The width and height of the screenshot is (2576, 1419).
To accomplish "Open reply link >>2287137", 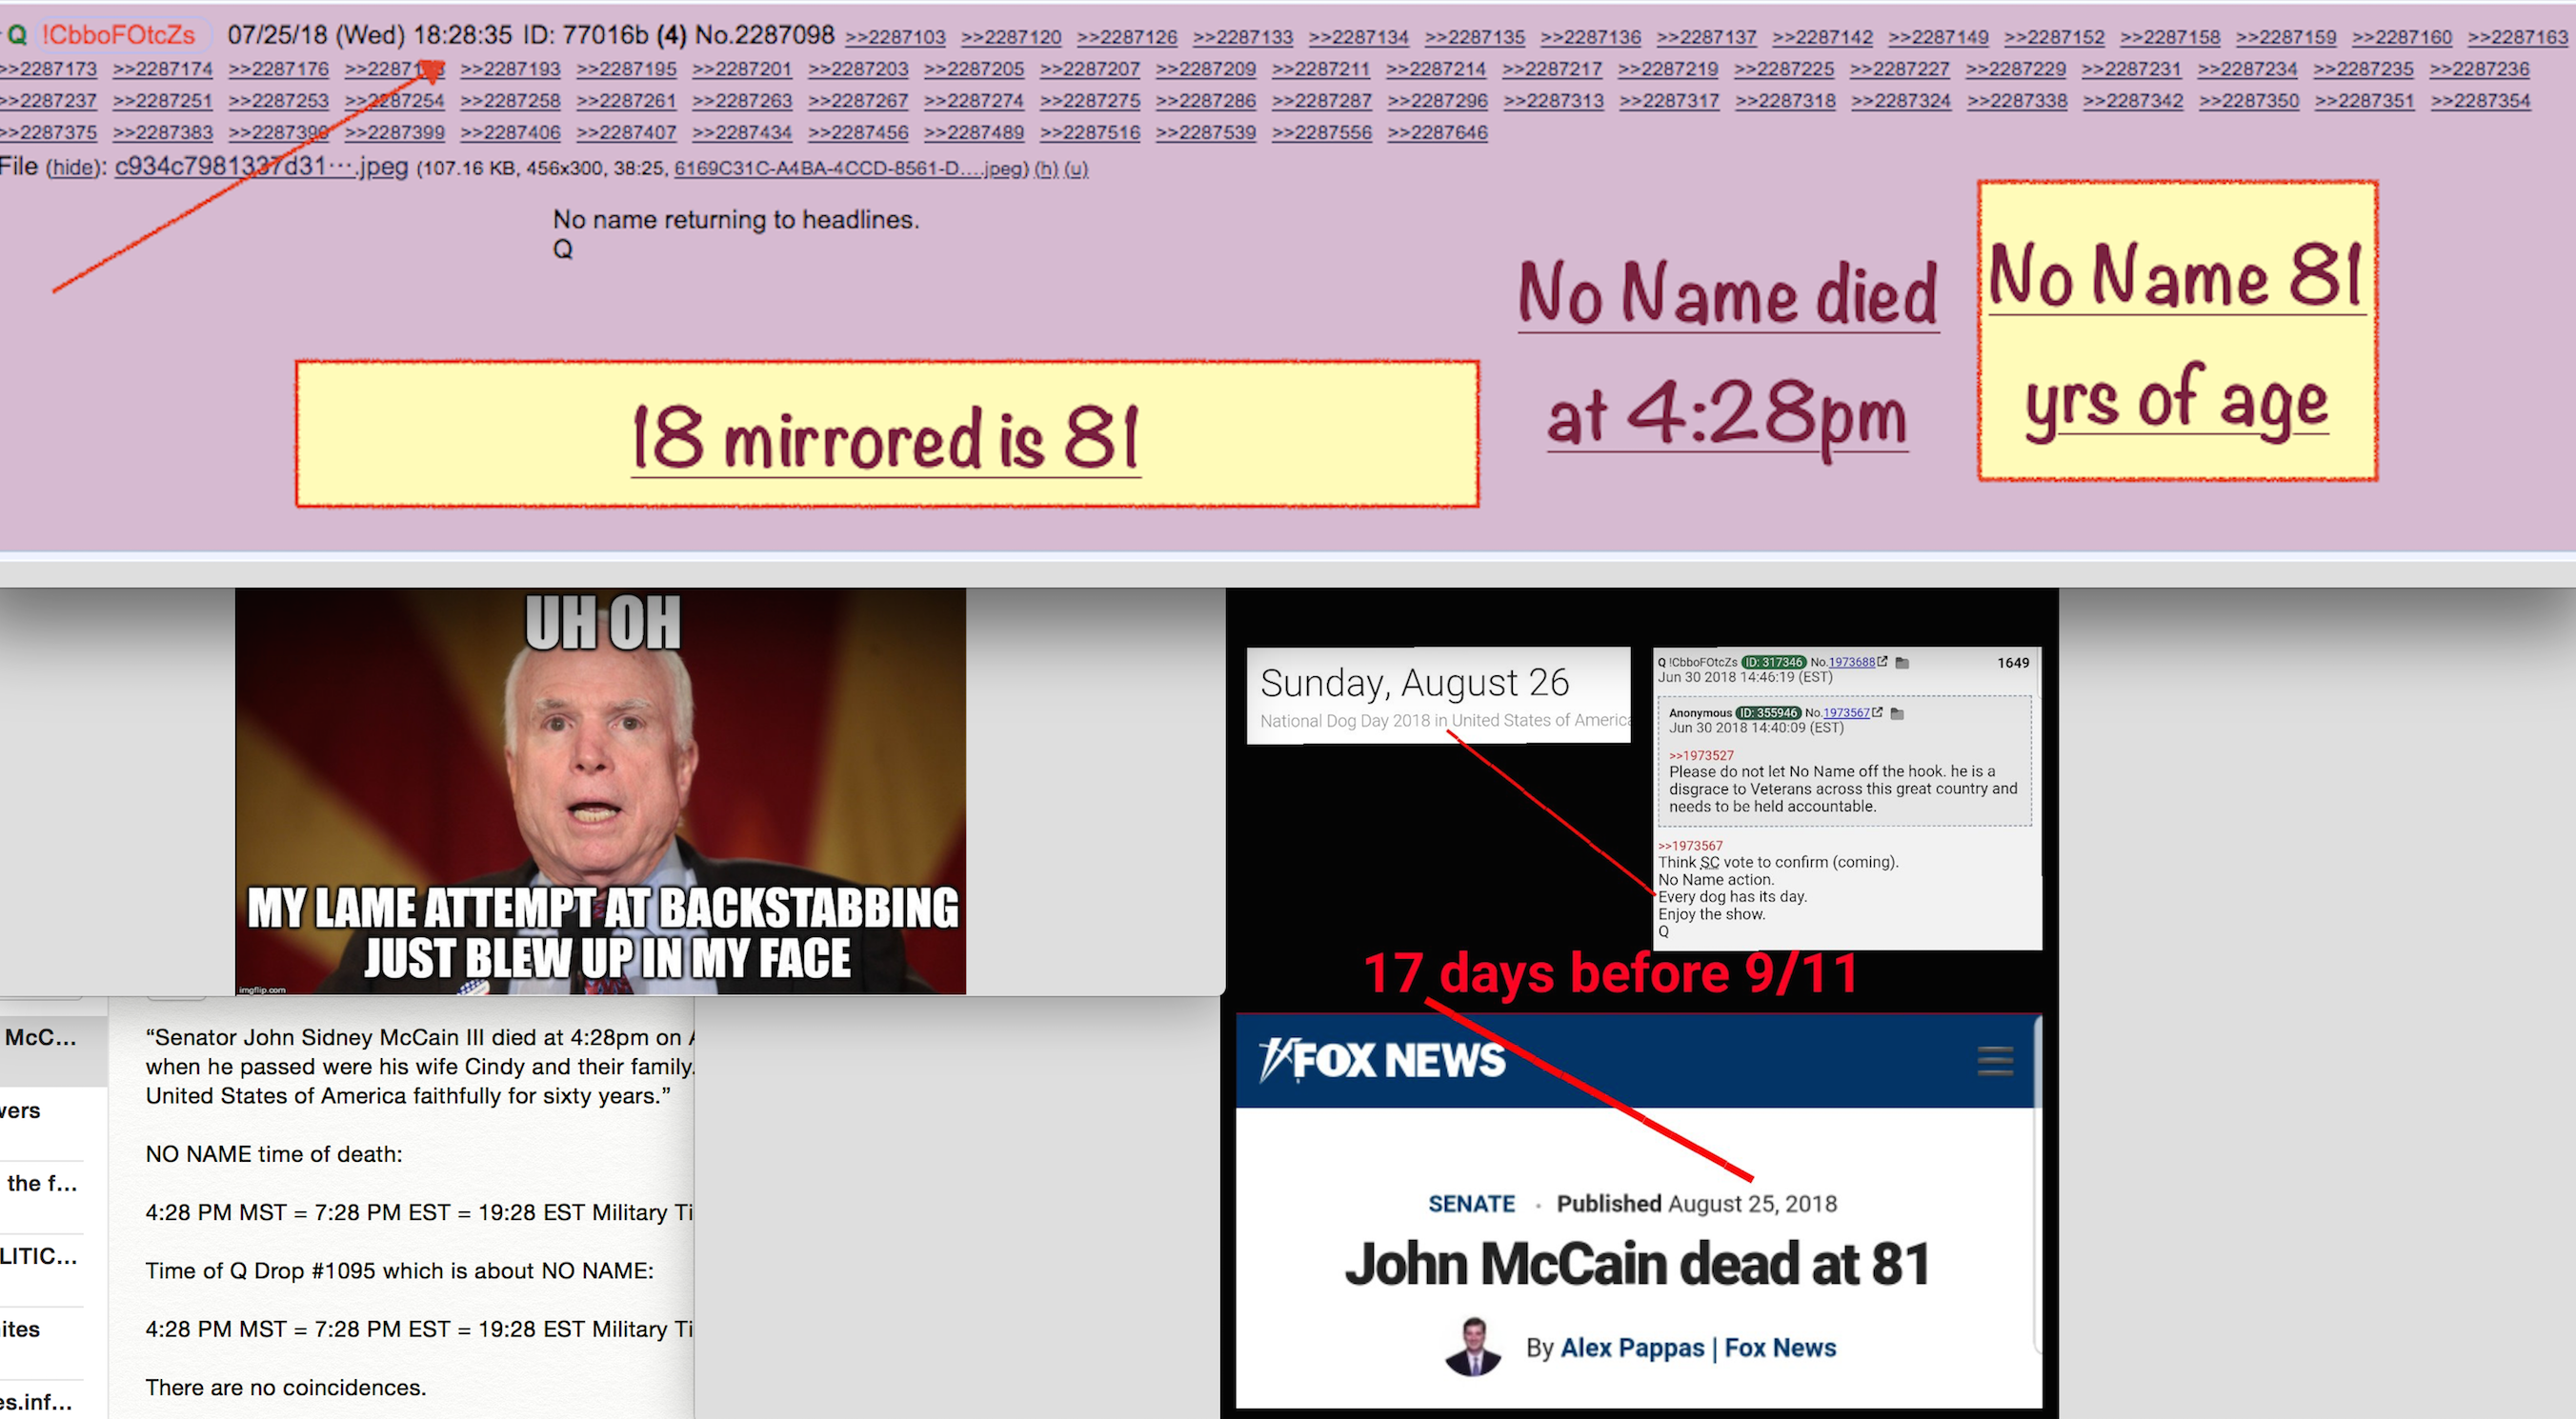I will coord(1706,37).
